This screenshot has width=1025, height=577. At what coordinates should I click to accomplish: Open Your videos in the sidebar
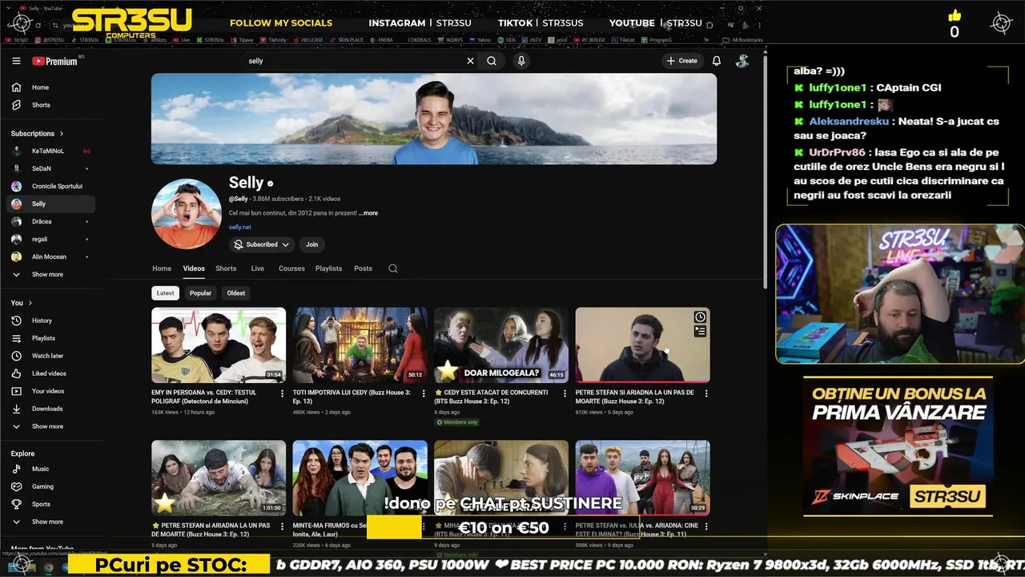coord(51,391)
